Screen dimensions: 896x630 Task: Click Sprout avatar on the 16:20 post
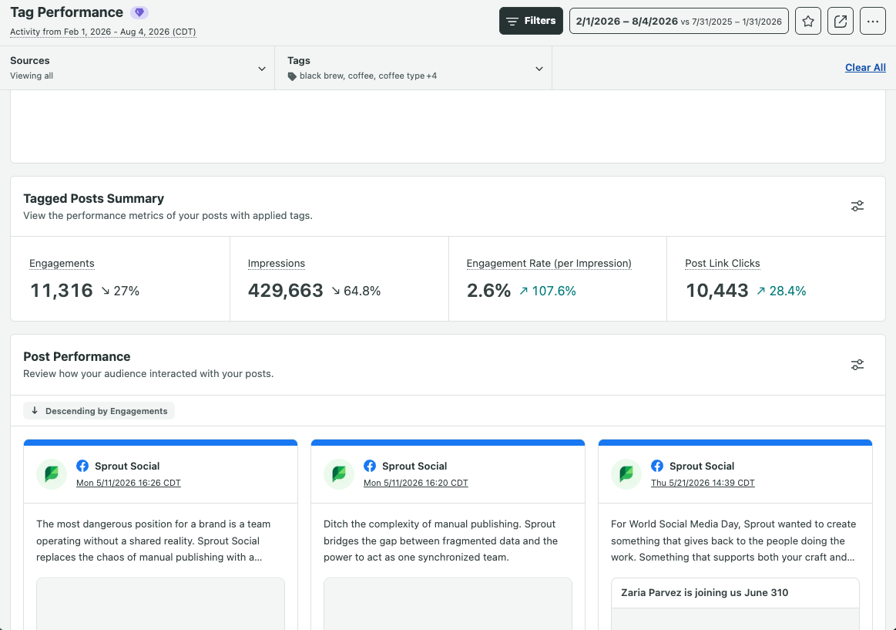tap(339, 474)
